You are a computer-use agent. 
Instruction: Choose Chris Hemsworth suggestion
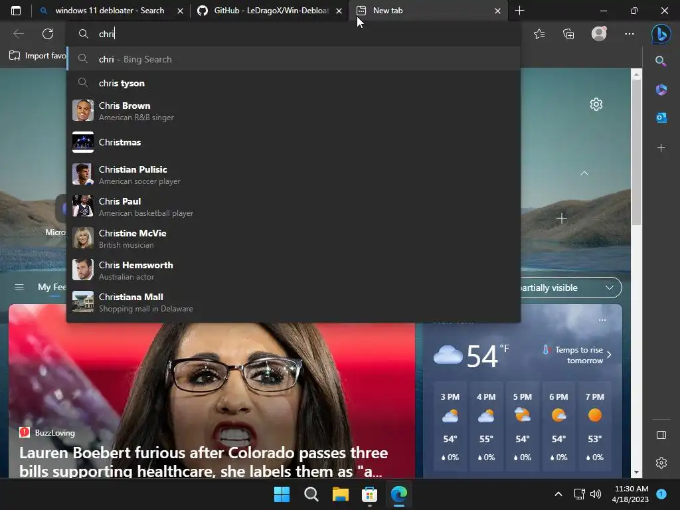click(x=294, y=270)
